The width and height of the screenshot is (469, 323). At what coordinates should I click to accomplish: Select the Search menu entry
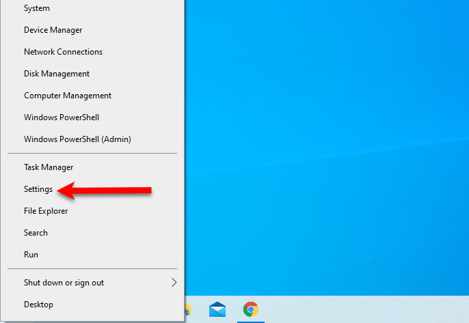click(x=36, y=233)
